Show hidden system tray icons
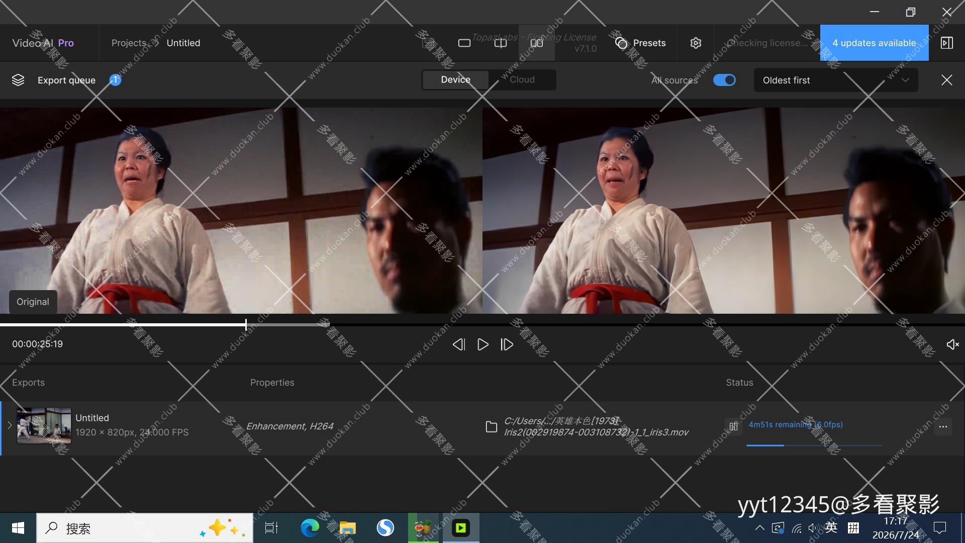 [x=759, y=528]
